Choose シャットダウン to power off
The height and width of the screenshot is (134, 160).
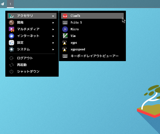[32, 72]
